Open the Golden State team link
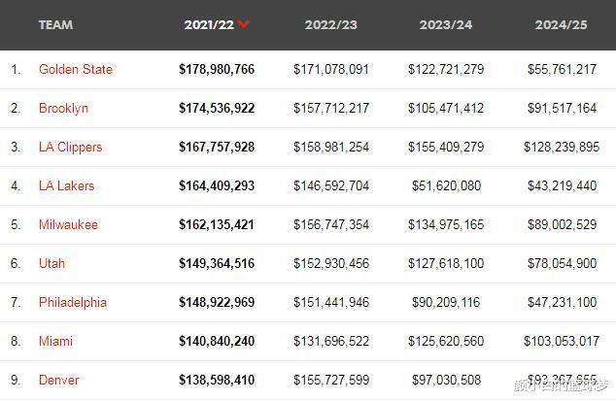The height and width of the screenshot is (401, 616). pyautogui.click(x=76, y=69)
